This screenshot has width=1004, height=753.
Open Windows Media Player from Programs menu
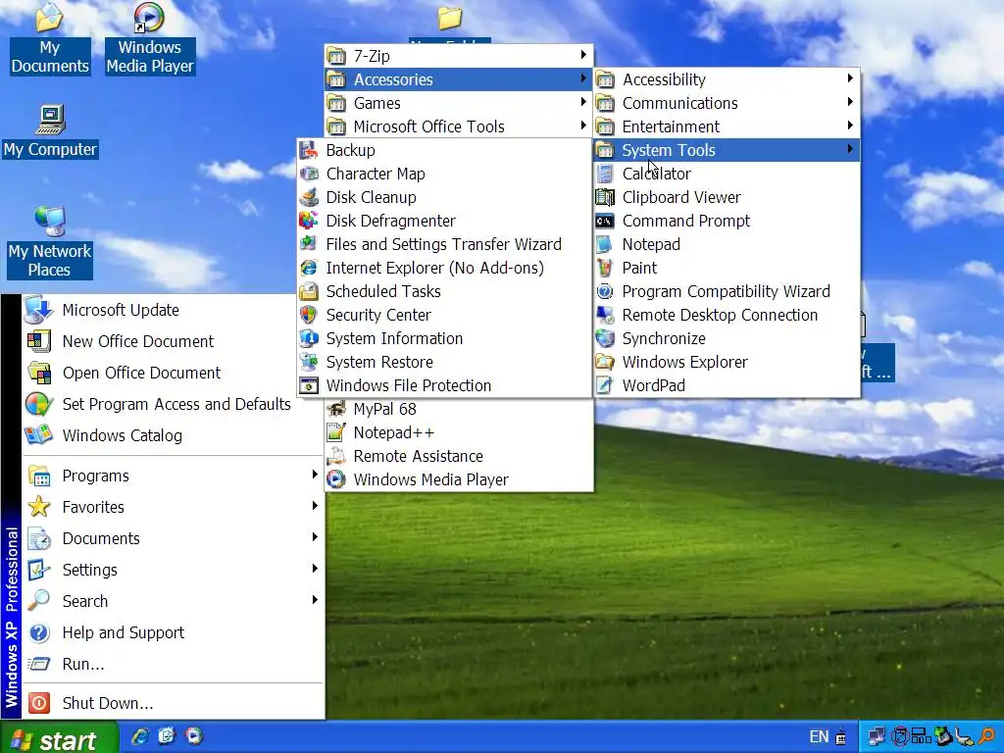click(x=459, y=480)
